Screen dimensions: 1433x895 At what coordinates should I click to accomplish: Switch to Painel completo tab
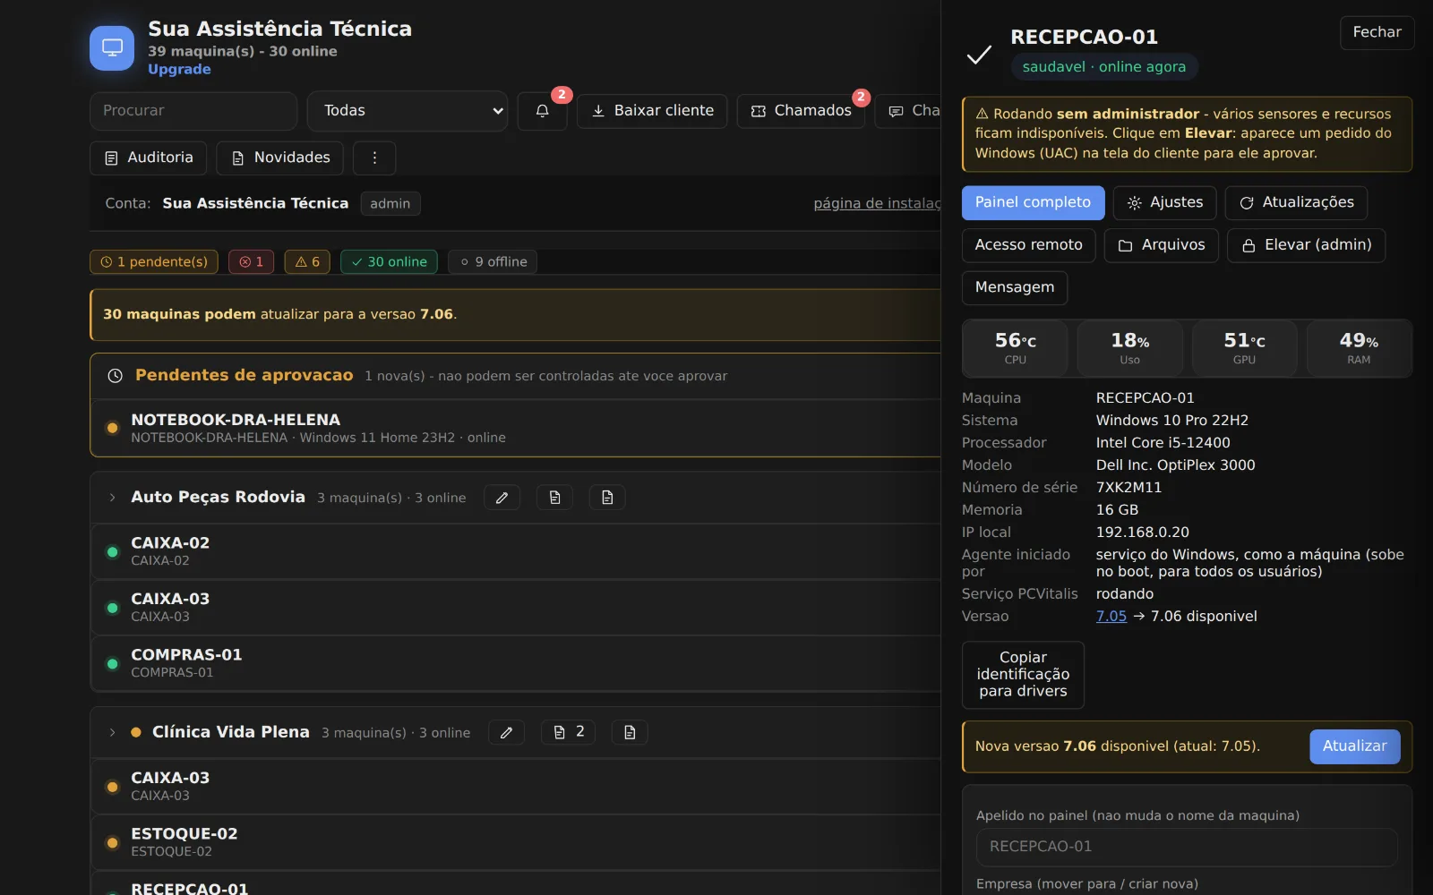click(x=1033, y=202)
